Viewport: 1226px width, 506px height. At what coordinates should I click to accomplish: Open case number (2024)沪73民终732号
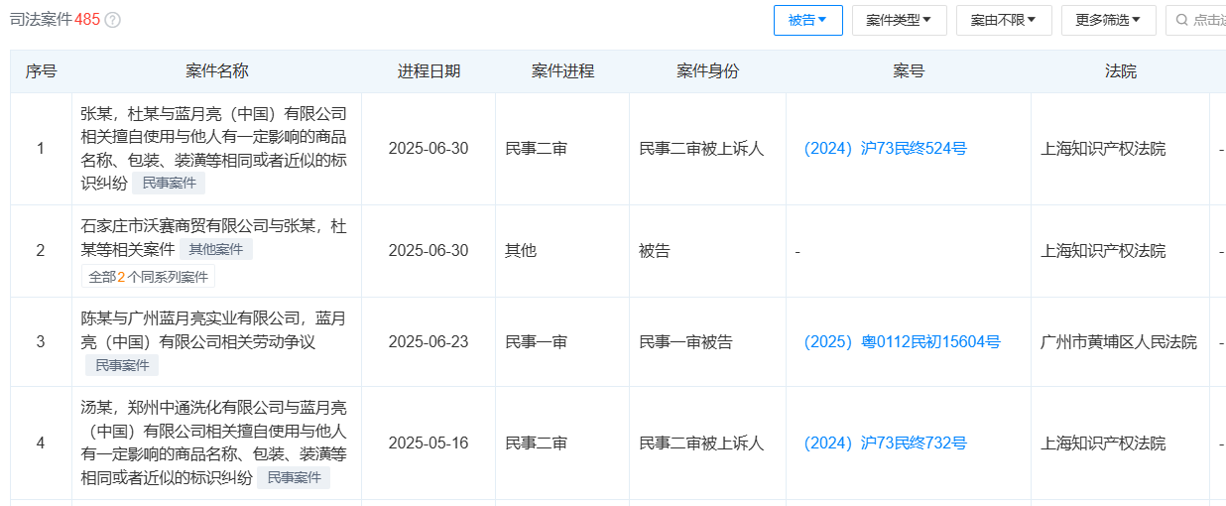pos(885,443)
